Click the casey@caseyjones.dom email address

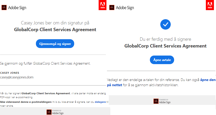point(17,77)
